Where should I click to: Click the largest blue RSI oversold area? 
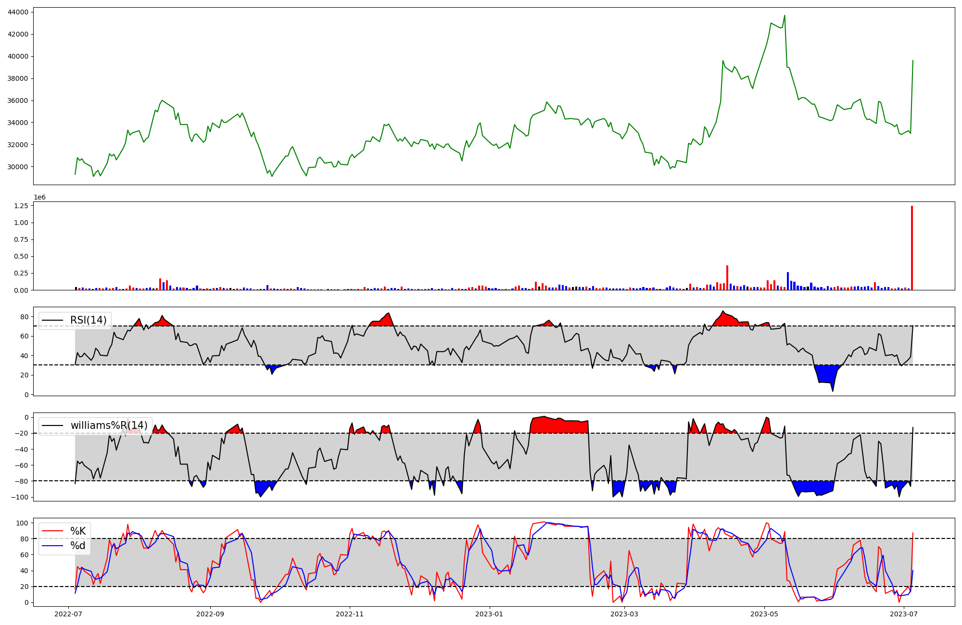tap(827, 374)
